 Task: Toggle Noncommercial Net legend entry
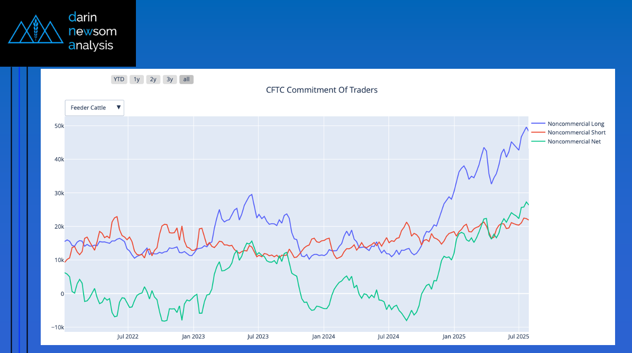pos(574,141)
